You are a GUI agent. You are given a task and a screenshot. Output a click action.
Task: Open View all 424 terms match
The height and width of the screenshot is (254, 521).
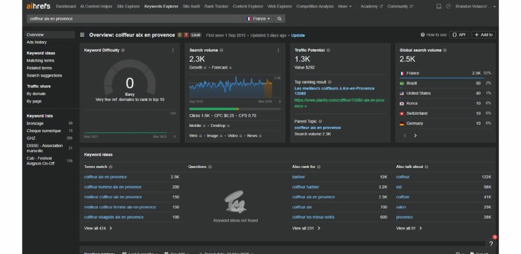click(x=98, y=228)
